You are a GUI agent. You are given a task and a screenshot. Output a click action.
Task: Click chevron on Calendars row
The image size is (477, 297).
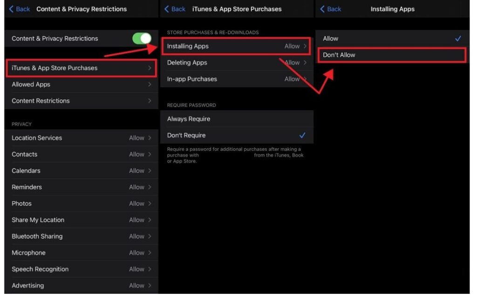(150, 171)
